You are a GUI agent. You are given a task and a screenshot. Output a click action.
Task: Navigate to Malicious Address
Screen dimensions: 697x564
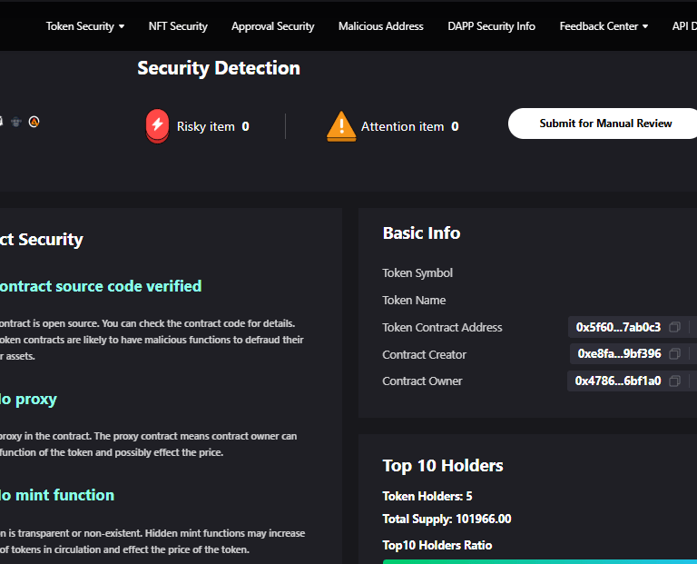[380, 26]
